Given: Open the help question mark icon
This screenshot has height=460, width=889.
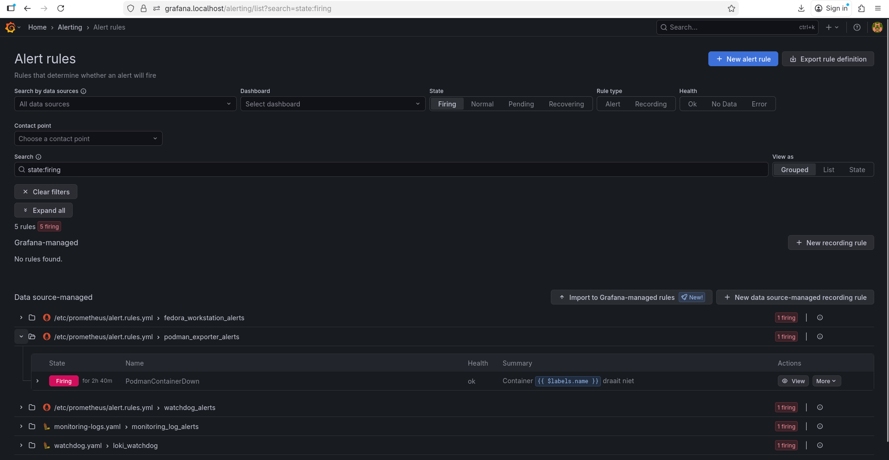Looking at the screenshot, I should [857, 27].
